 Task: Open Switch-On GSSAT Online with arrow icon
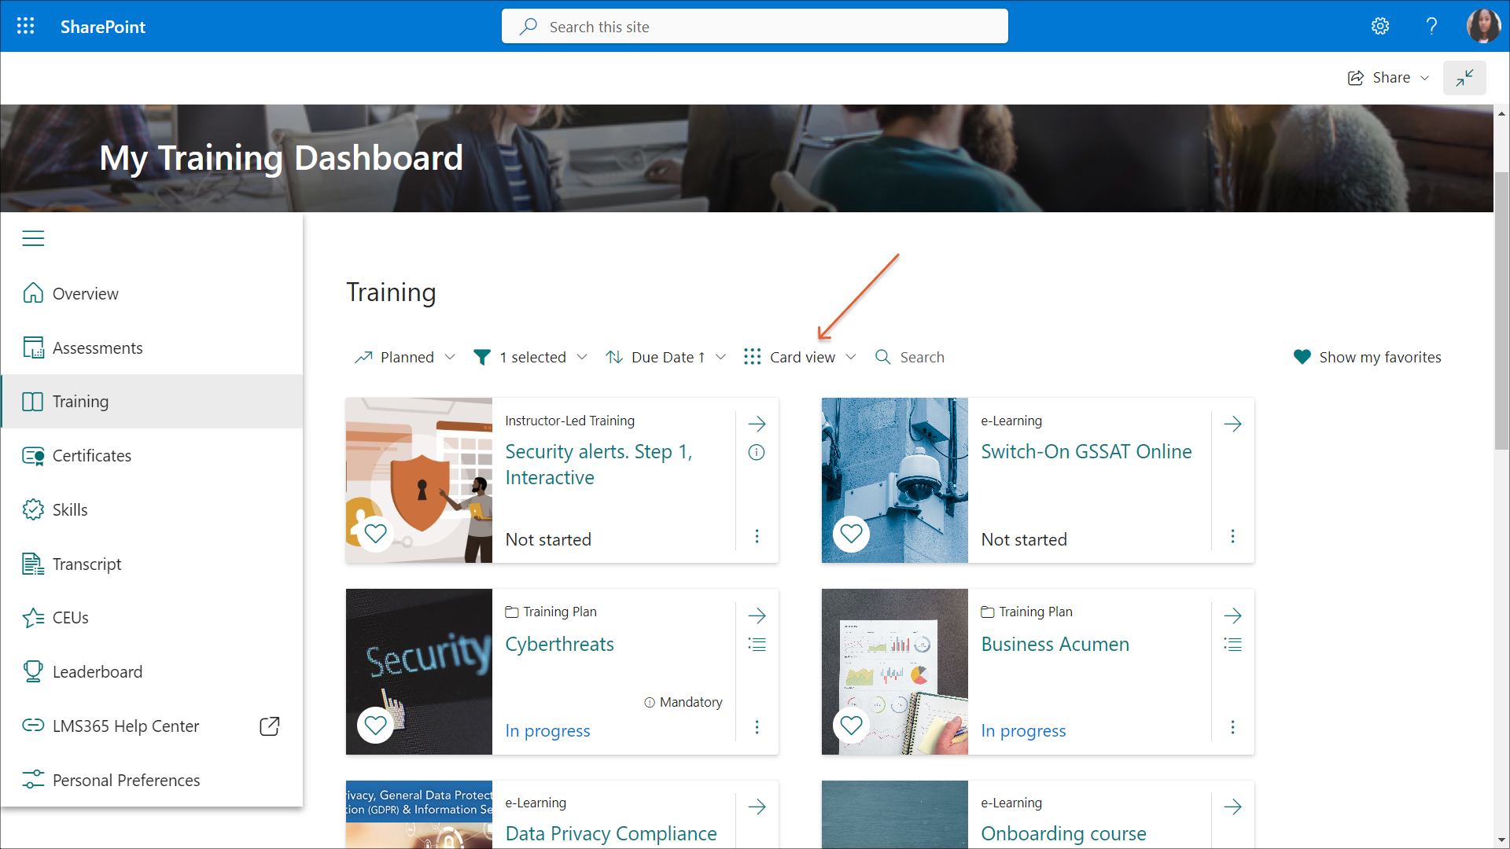point(1232,424)
